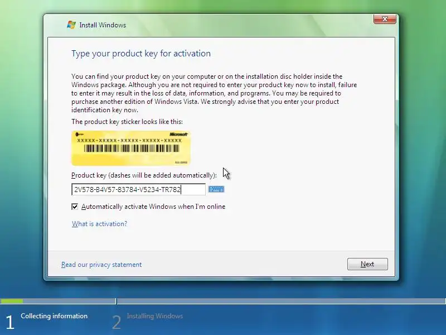Screen dimensions: 446x335
Task: Continue with the Next button
Action: 367,264
